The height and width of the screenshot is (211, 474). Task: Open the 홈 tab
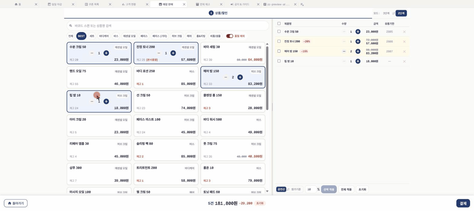pos(18,4)
